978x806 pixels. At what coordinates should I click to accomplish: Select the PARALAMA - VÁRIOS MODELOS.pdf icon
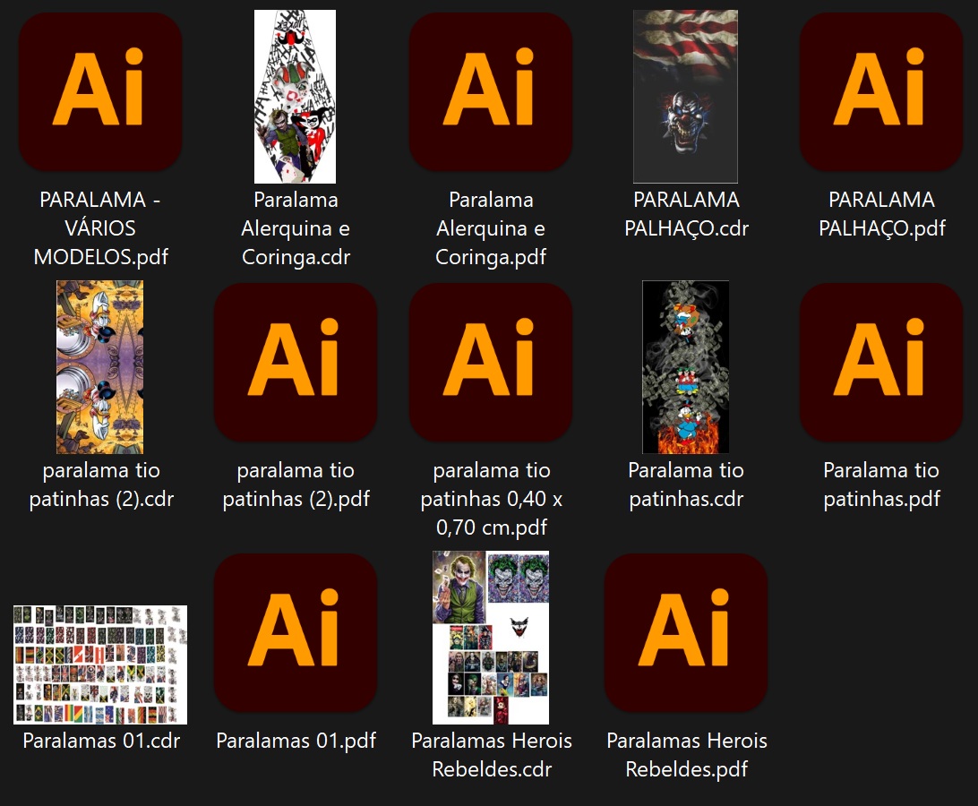[x=100, y=92]
